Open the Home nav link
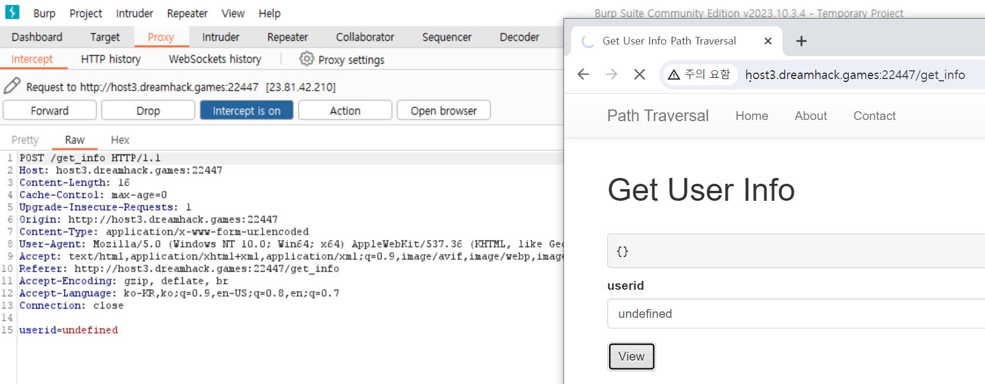Screen dimensions: 985x384 (752, 116)
